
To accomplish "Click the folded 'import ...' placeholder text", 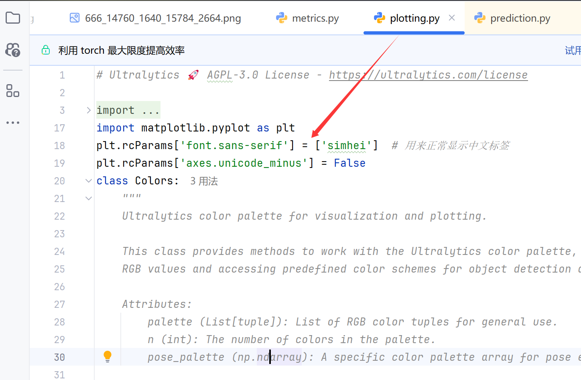I will [x=128, y=110].
